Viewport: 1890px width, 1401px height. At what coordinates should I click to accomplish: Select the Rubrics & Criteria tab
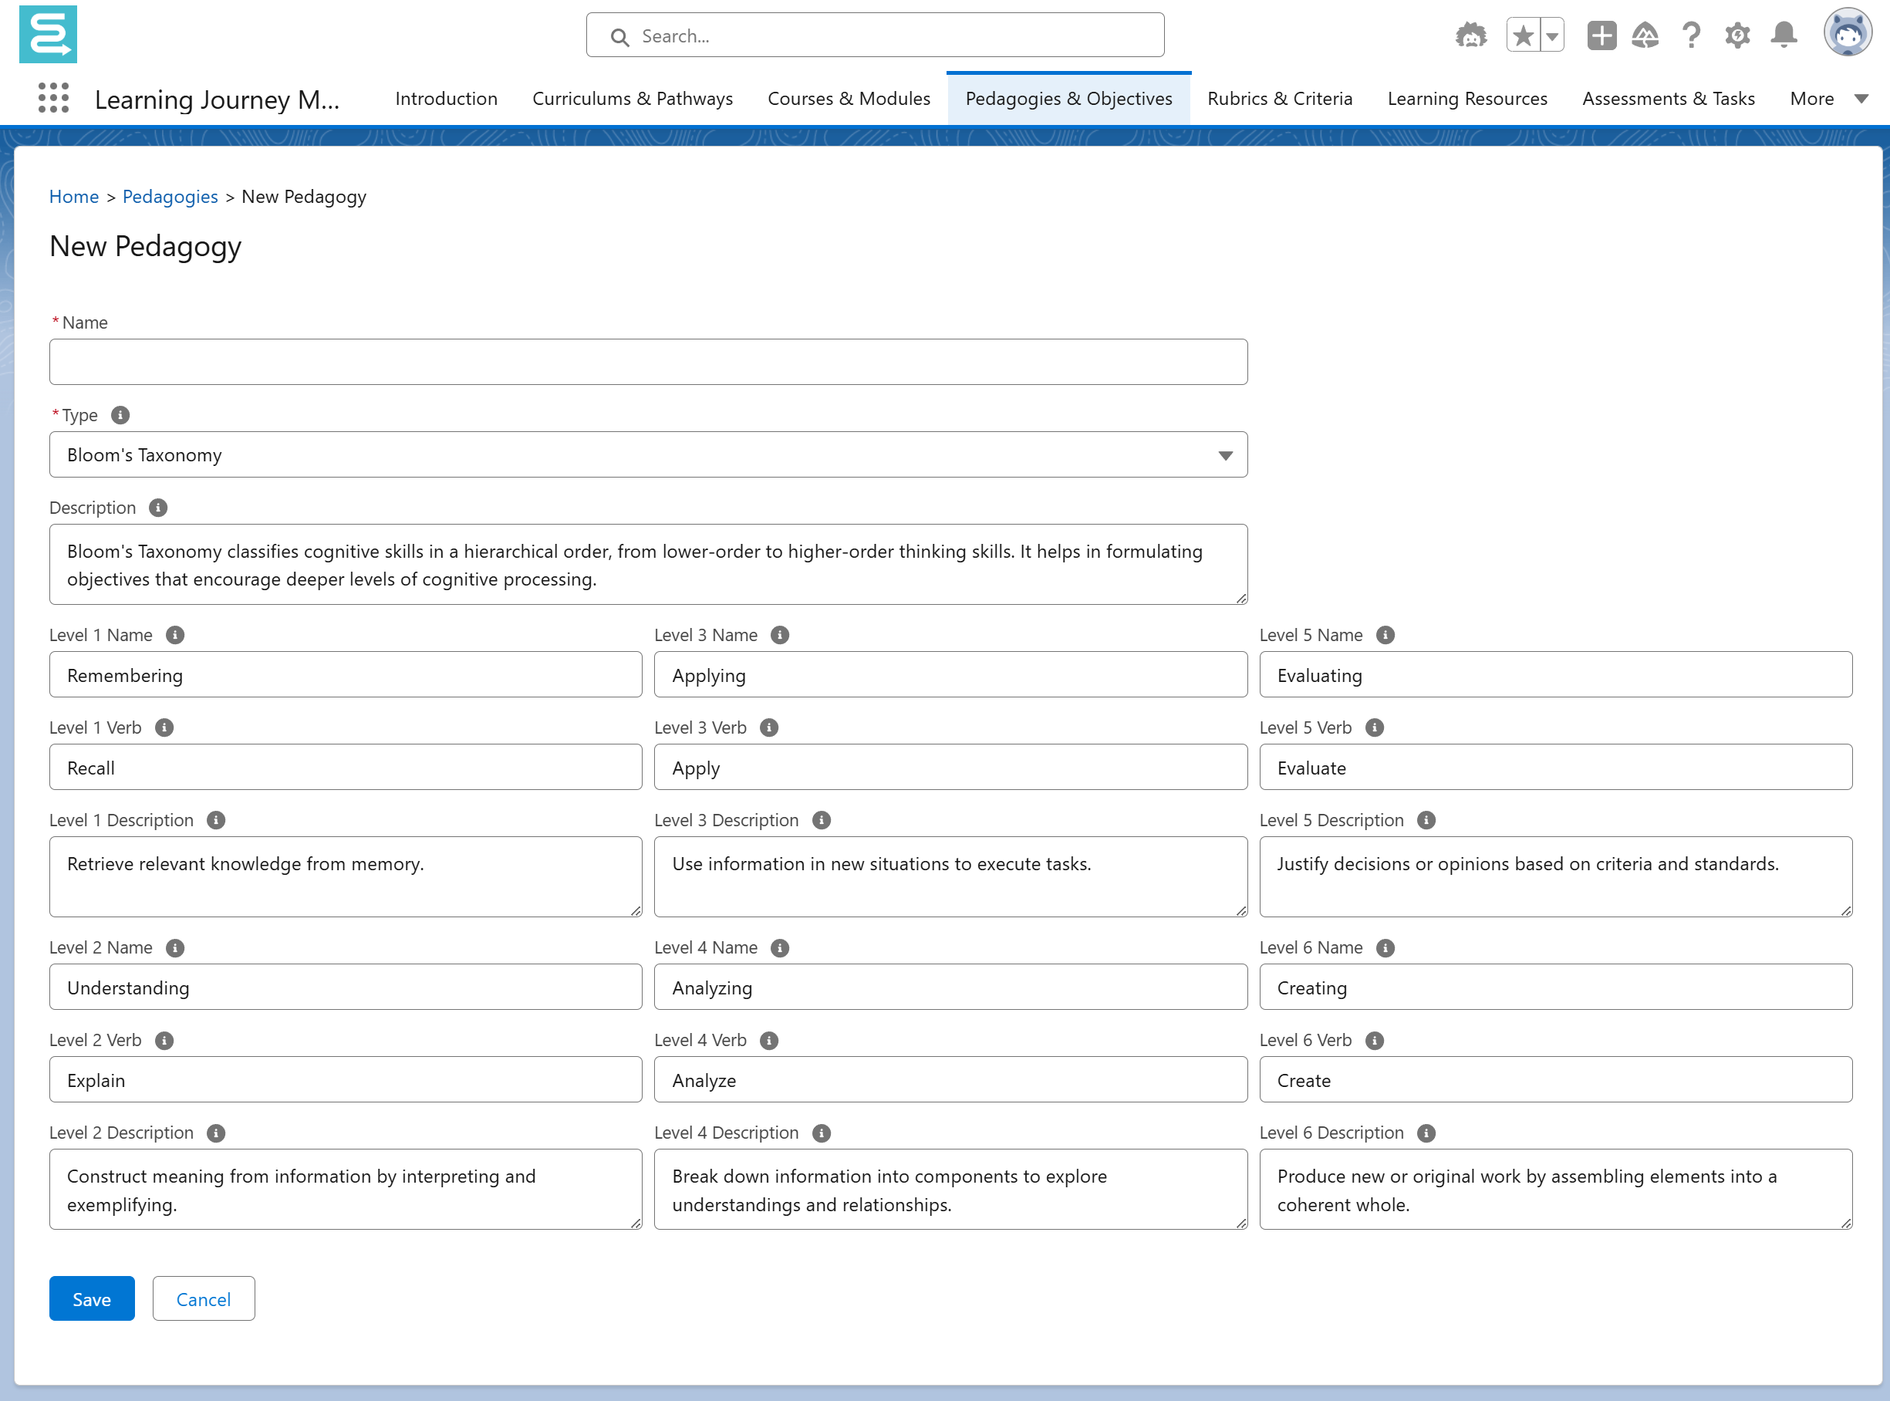(1280, 100)
